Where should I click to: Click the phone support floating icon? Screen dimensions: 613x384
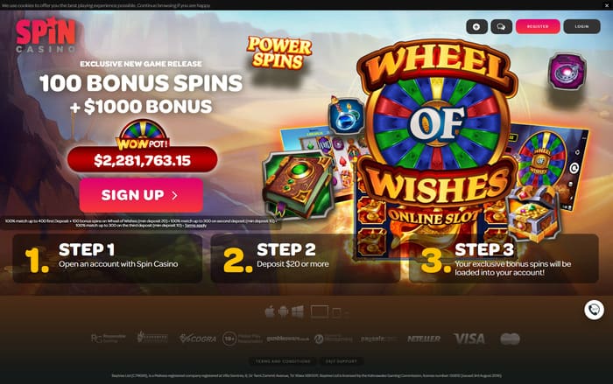594,310
